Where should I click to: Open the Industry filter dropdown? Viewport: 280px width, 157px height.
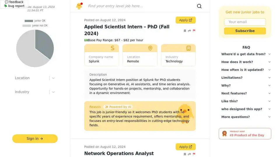35,92
